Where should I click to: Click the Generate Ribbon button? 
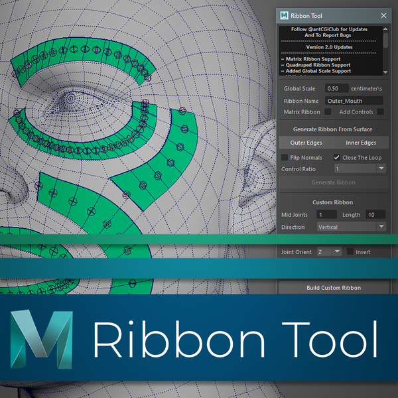click(334, 182)
